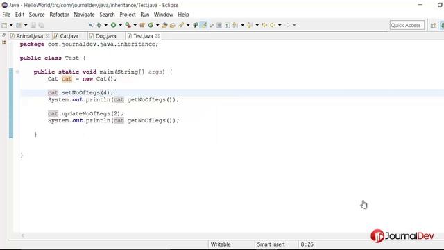Open the Previous Annotation dropdown arrow
444x250 pixels.
[257, 25]
